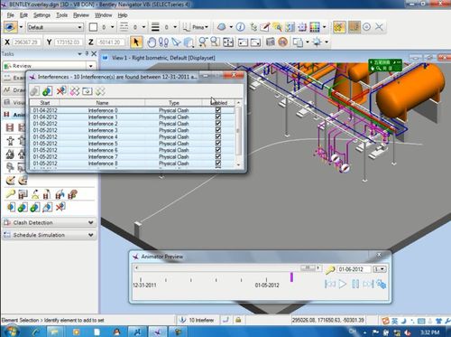
Task: Uncheck Enabled box for Interference 3
Action: pyautogui.click(x=218, y=130)
